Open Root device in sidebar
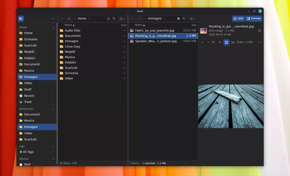This screenshot has height=176, width=290. point(37,164)
